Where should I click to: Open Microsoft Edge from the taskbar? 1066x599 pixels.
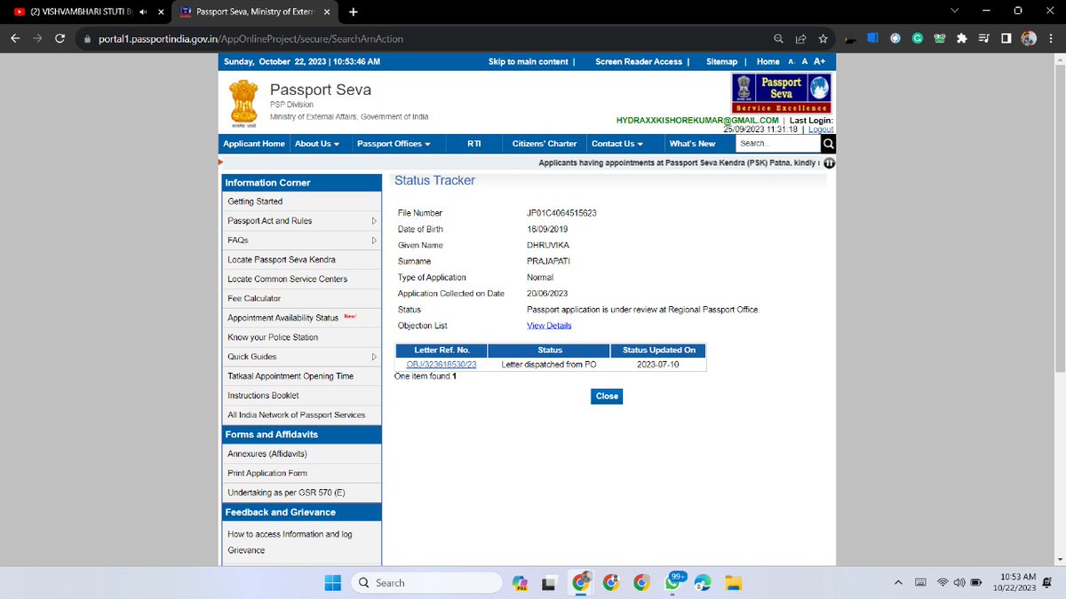point(703,583)
